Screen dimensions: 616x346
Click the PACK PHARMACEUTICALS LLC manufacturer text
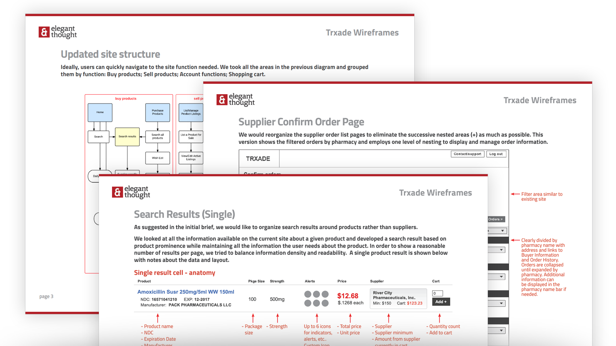(200, 305)
